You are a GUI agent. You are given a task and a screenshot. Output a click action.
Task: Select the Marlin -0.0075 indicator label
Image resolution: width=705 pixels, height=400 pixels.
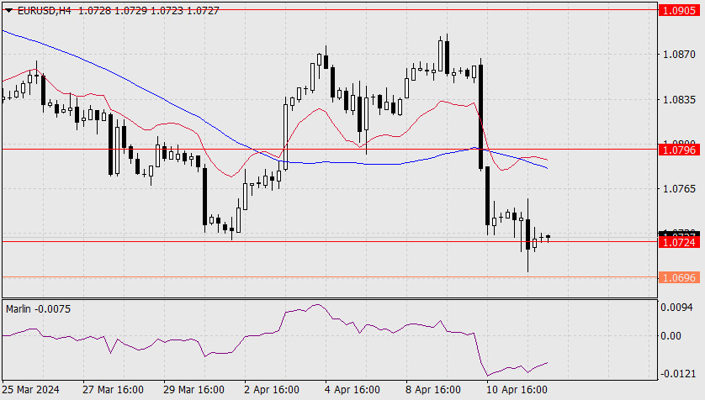tap(38, 309)
